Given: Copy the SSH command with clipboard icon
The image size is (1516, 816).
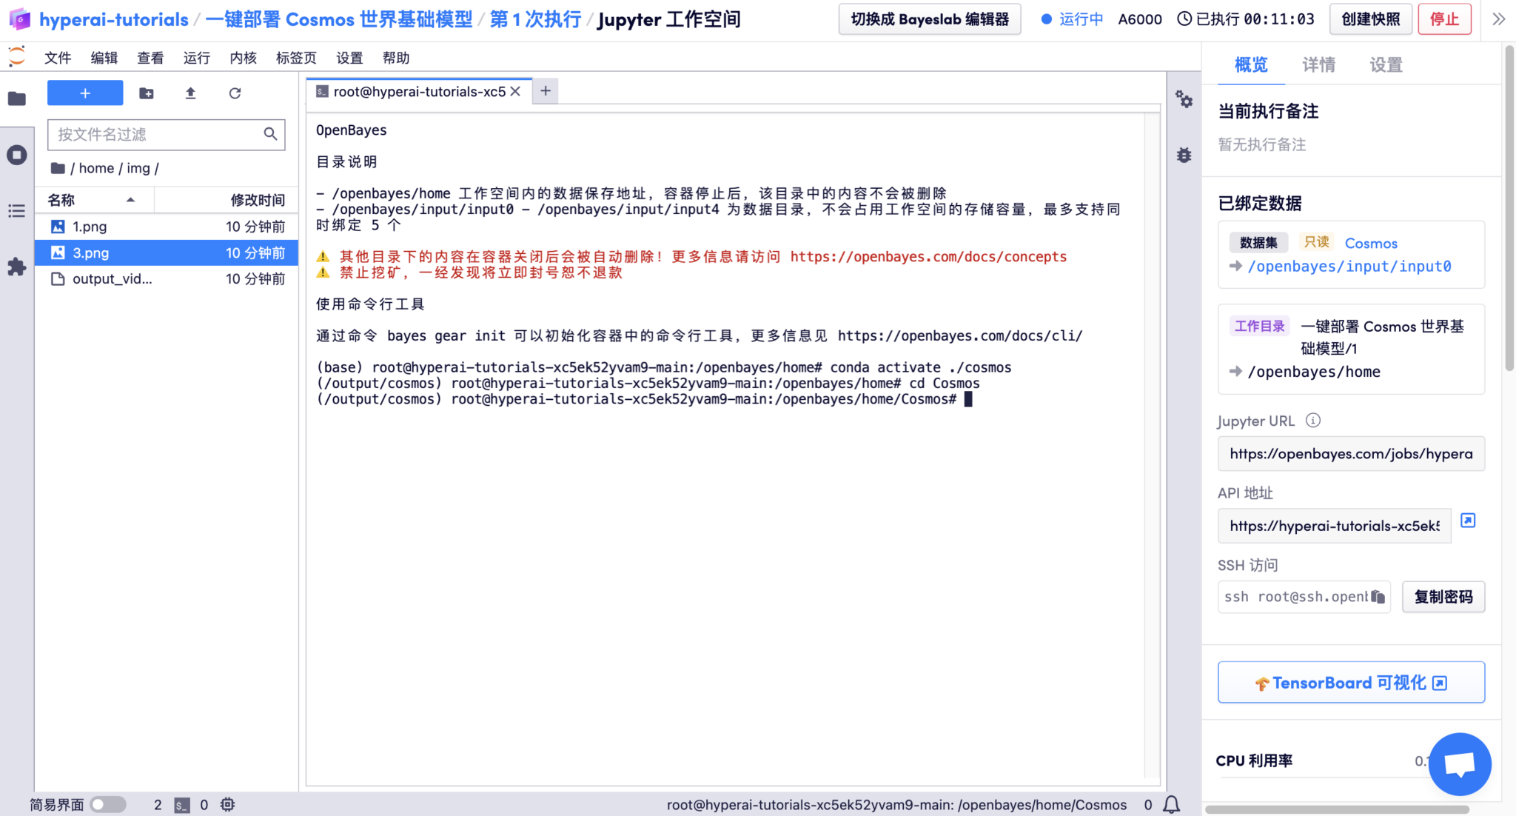Looking at the screenshot, I should (x=1378, y=597).
